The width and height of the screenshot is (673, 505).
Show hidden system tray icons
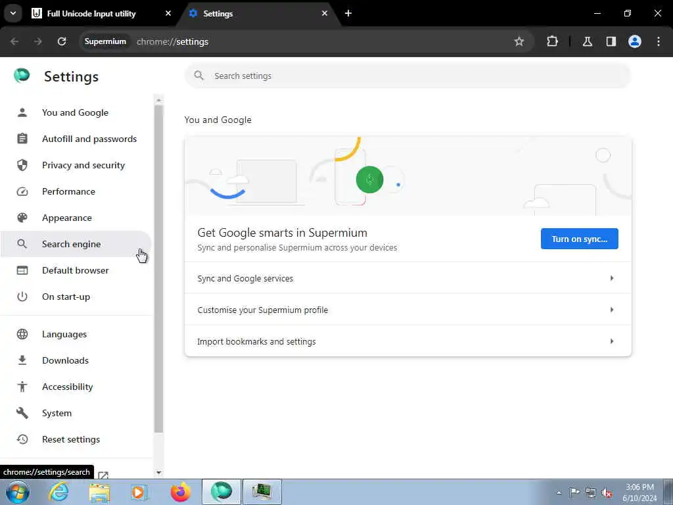pyautogui.click(x=559, y=493)
